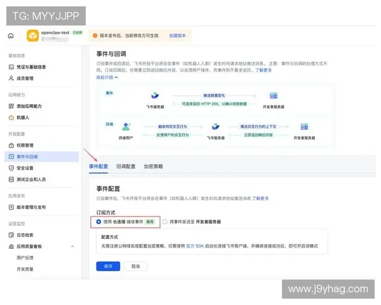Open 安全设置 shield icon
The width and height of the screenshot is (381, 305).
(x=11, y=168)
